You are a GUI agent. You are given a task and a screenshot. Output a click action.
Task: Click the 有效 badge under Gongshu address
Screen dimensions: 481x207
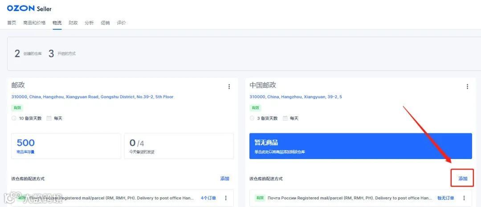(17, 108)
